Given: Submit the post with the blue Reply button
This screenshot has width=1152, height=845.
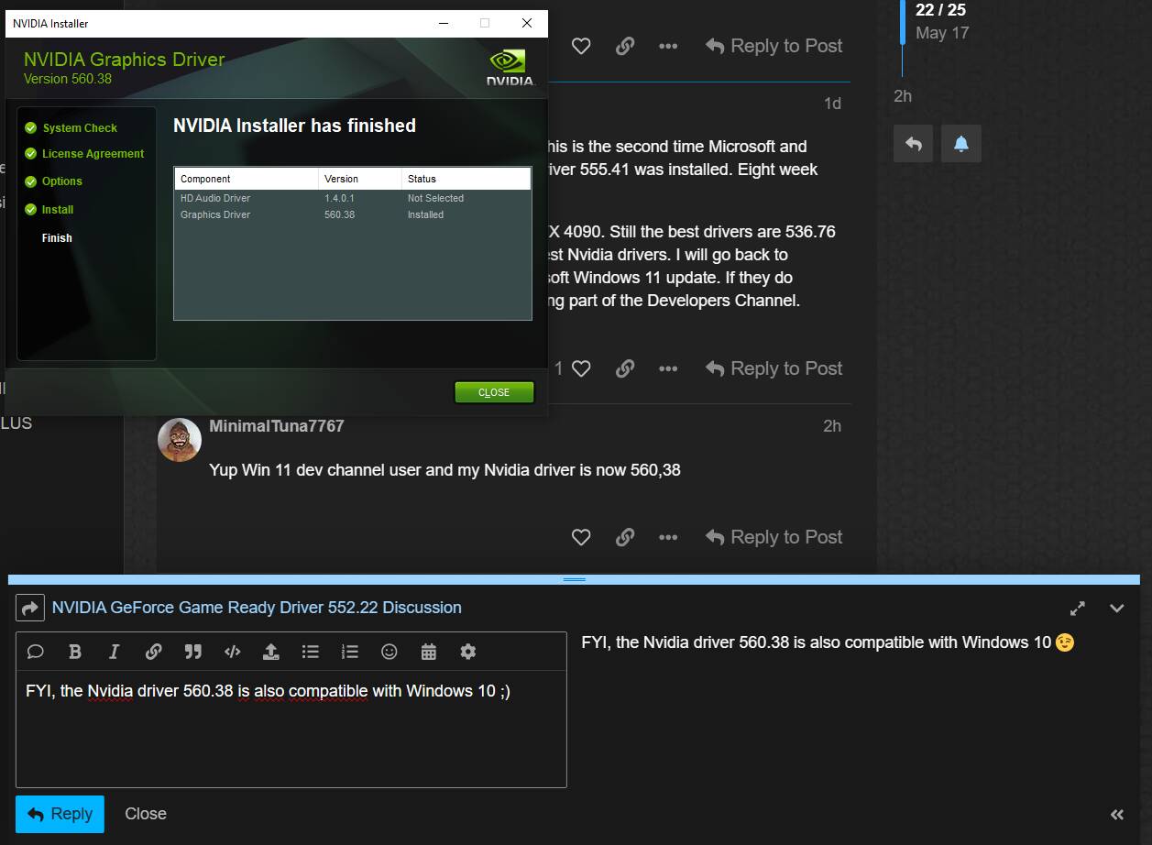Looking at the screenshot, I should coord(60,814).
